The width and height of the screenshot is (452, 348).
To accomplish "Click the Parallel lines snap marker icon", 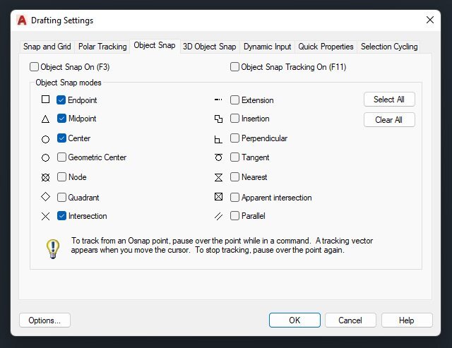I will coord(218,216).
